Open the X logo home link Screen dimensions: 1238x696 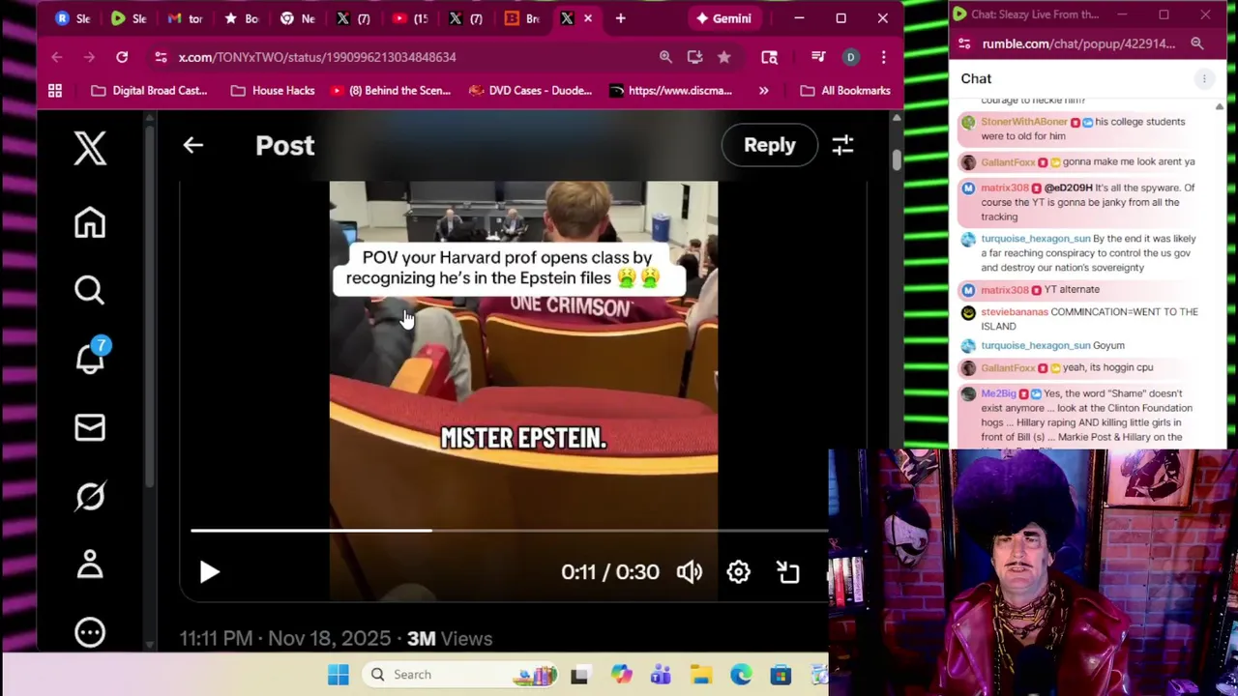90,149
